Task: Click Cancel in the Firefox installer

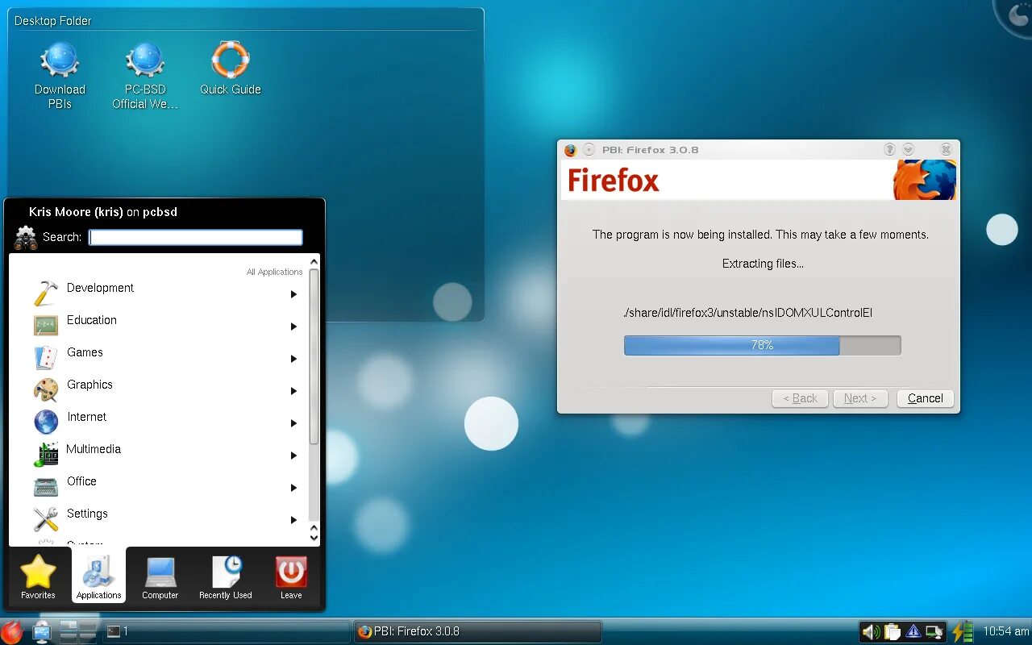Action: (926, 398)
